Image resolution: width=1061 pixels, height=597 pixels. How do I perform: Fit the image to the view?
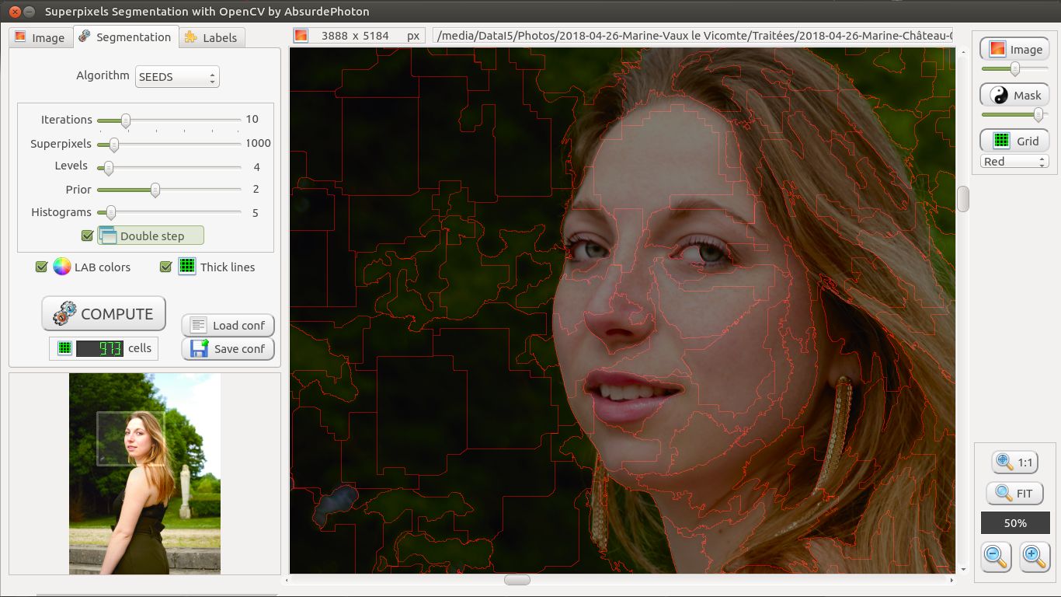[1014, 493]
